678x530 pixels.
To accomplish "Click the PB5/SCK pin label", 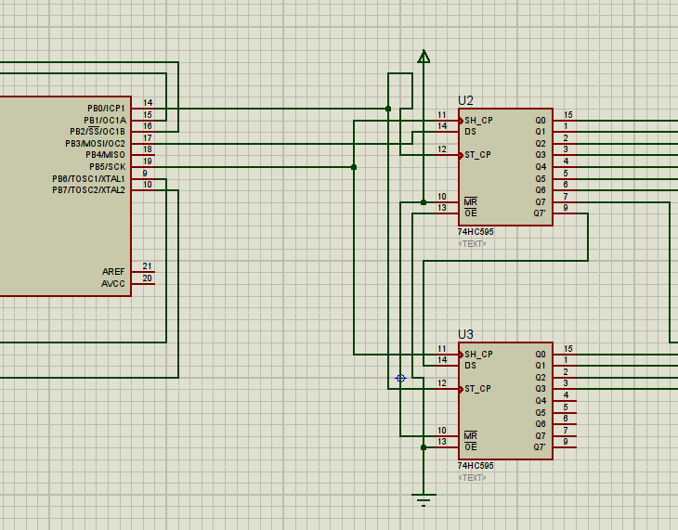I will [x=107, y=167].
